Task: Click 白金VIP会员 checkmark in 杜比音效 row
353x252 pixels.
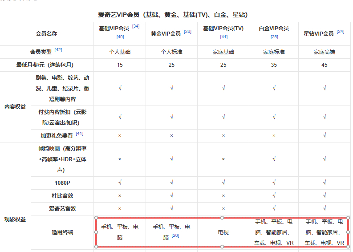Action: coord(274,195)
